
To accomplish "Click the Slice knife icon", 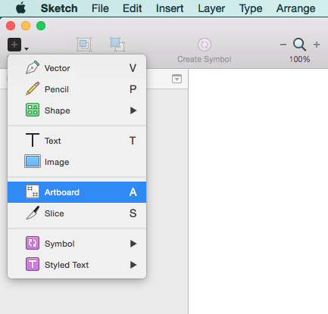I will coord(33,213).
